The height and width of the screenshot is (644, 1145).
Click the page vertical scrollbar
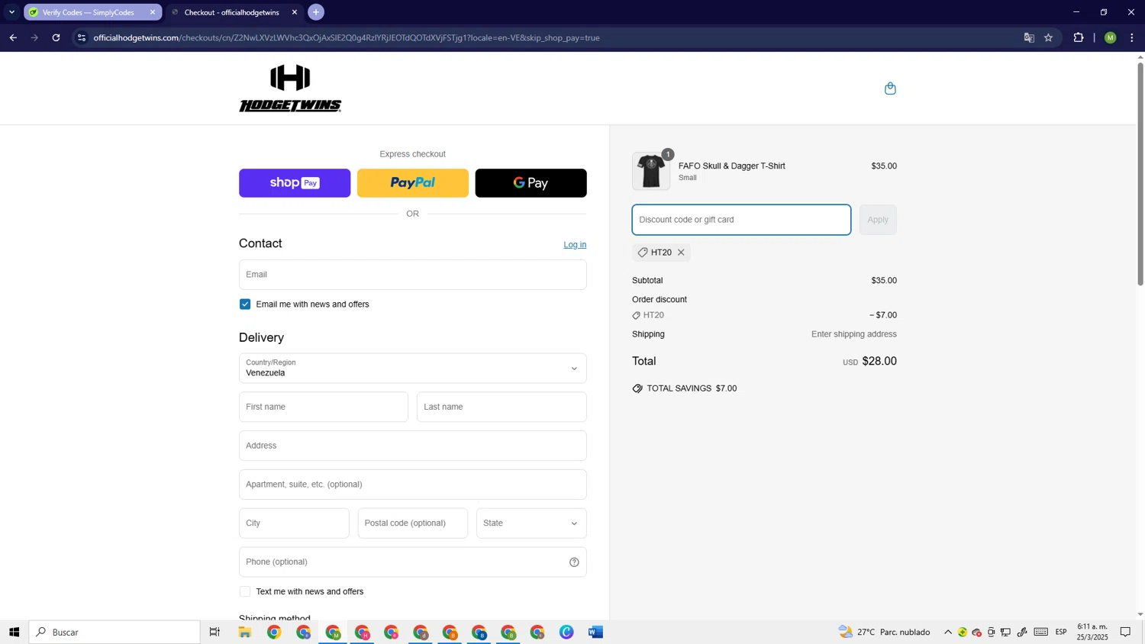click(x=1140, y=174)
